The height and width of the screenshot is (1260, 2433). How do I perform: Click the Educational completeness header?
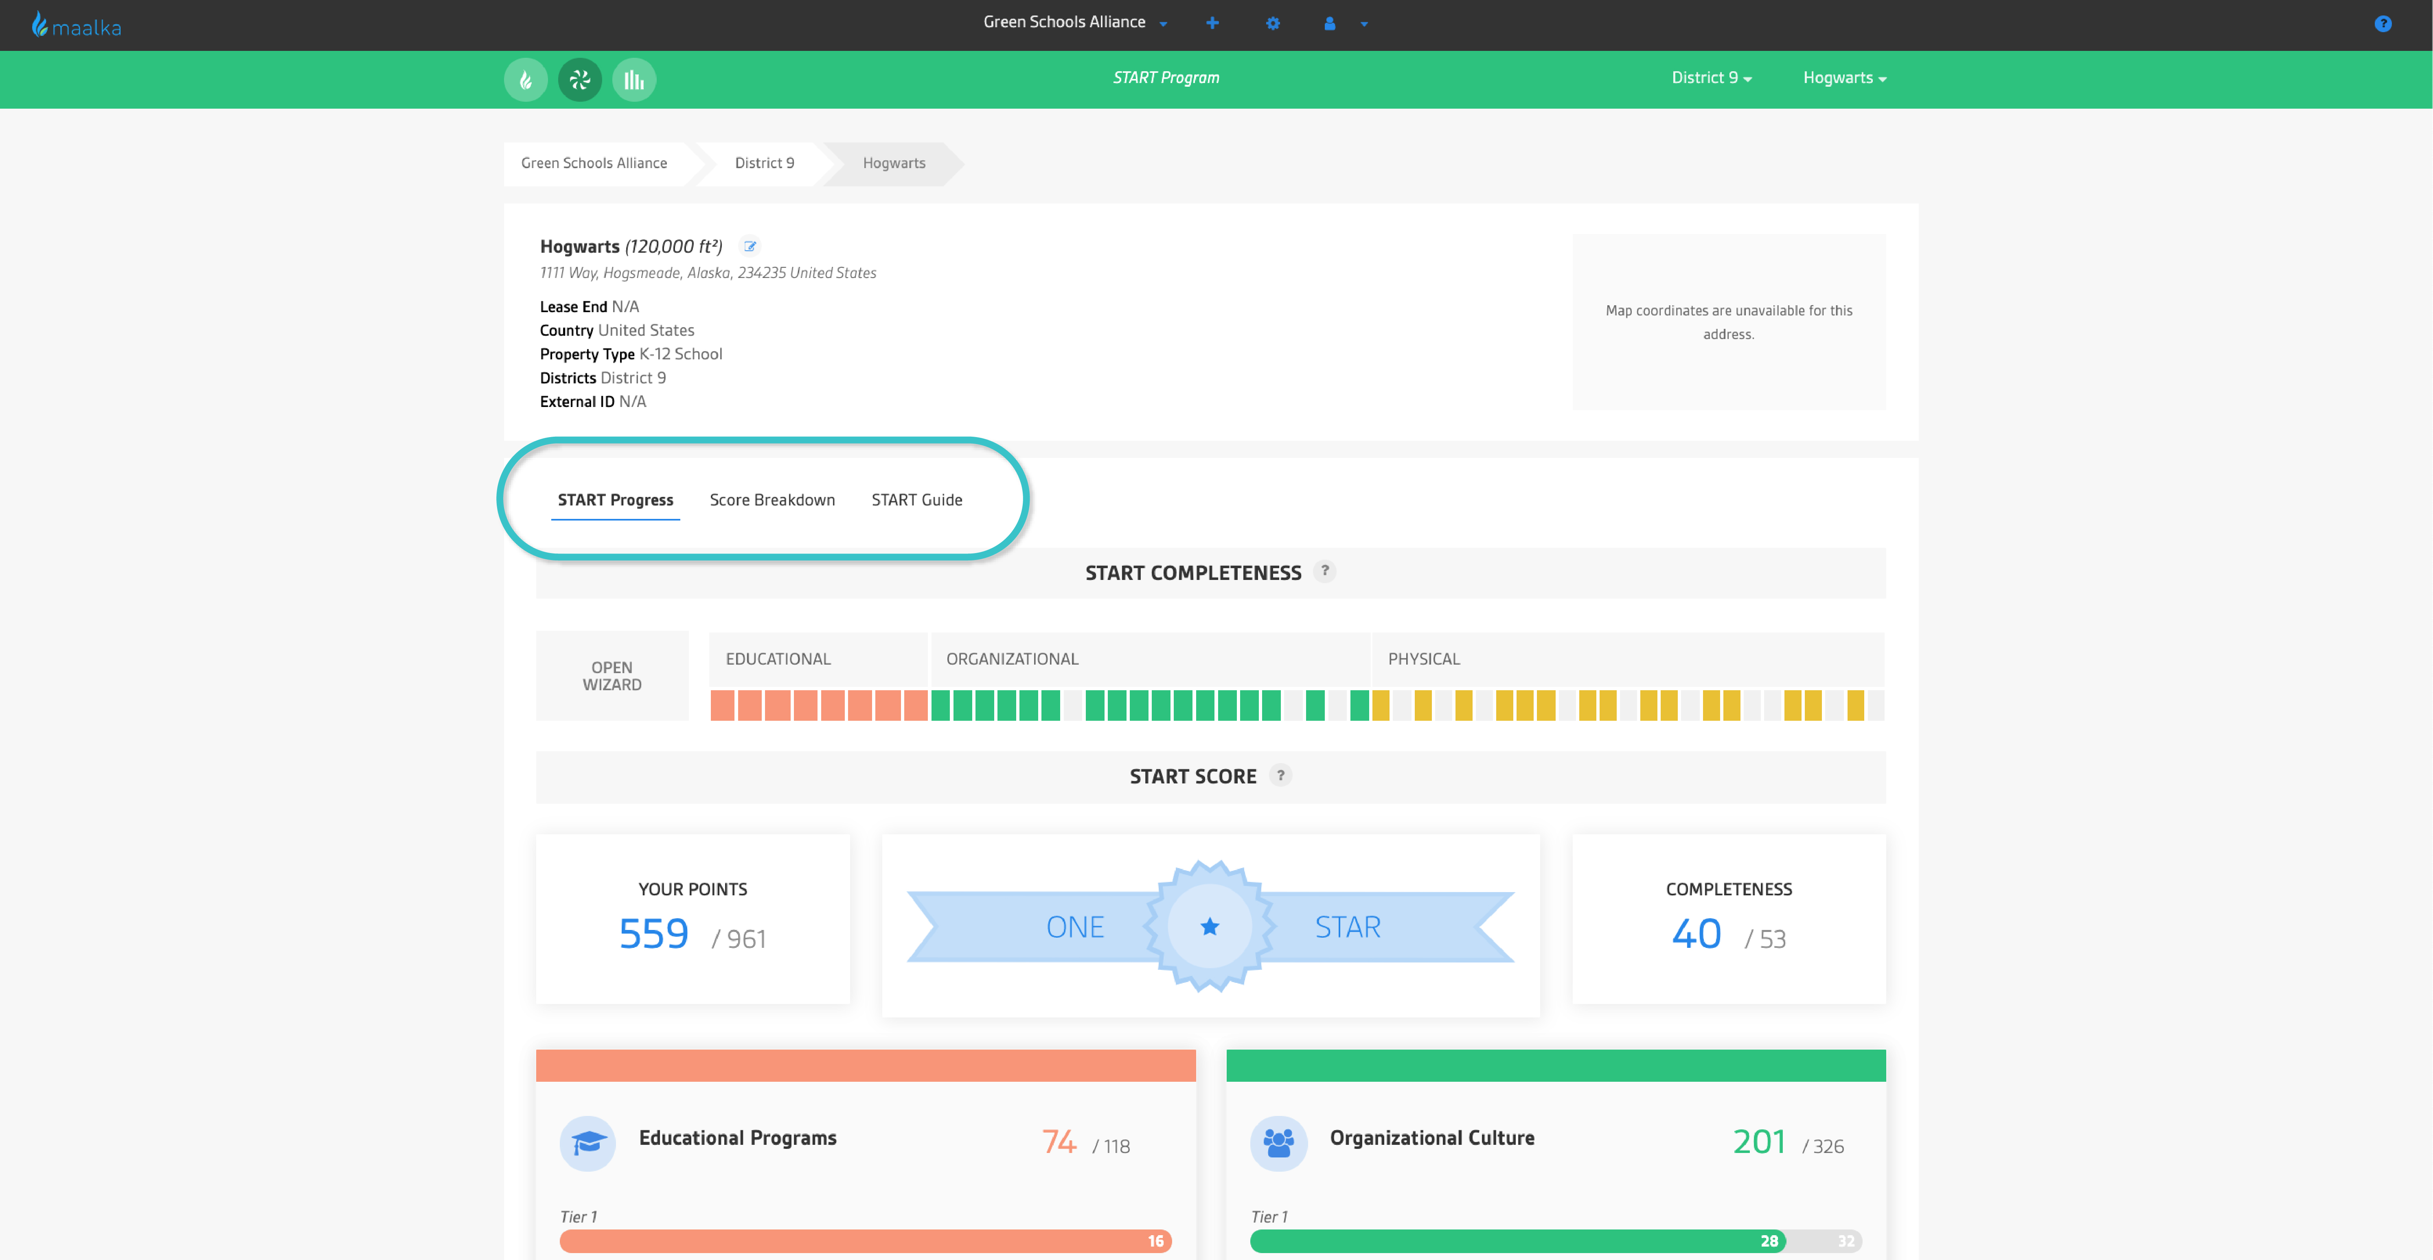click(818, 659)
